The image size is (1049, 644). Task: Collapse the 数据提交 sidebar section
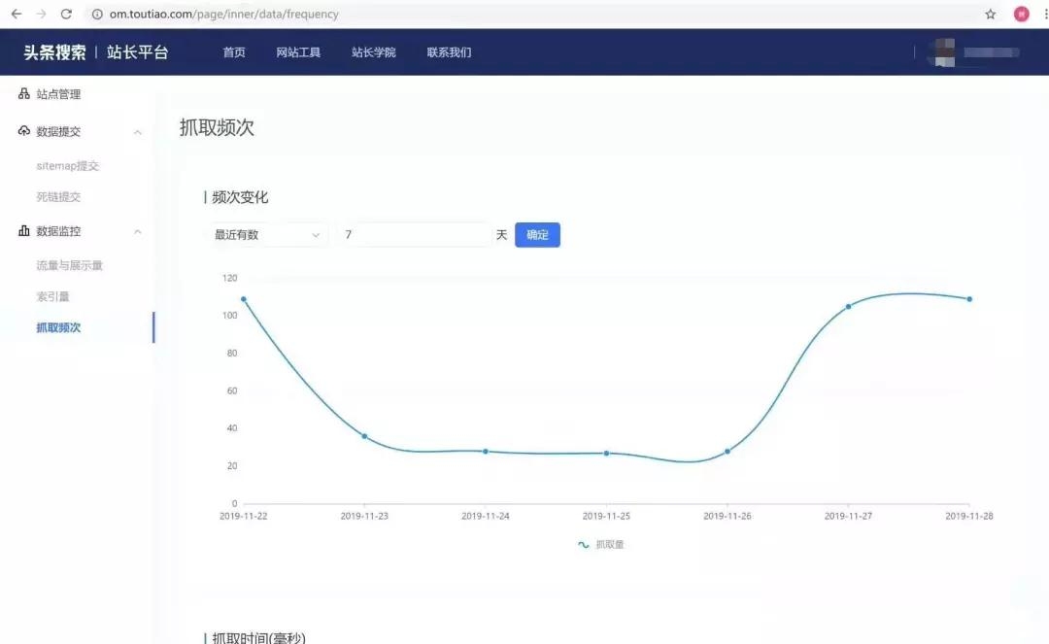point(137,131)
